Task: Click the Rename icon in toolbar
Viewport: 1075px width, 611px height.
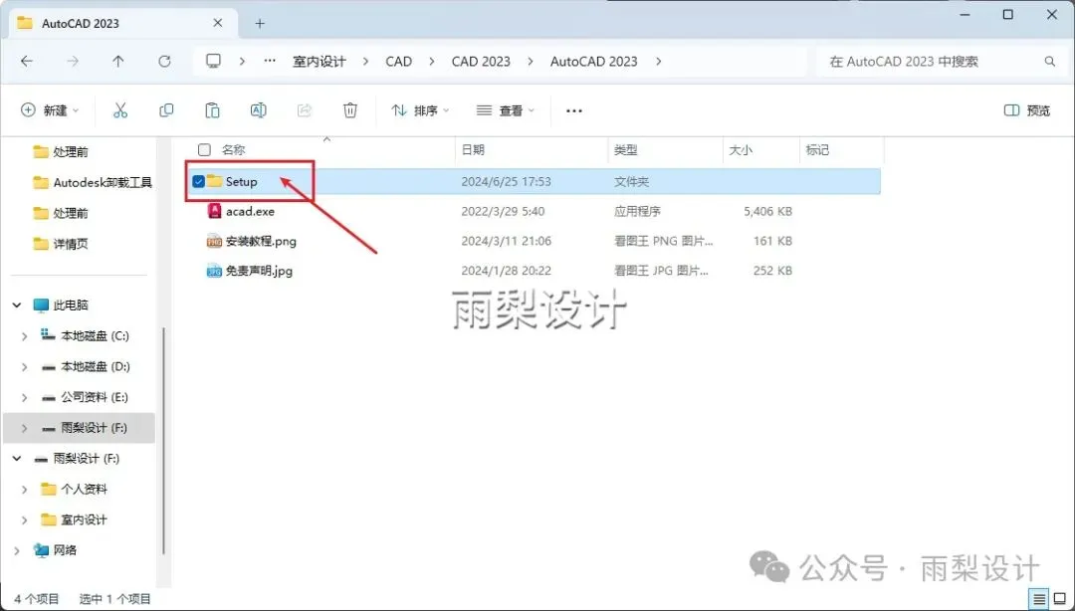Action: [259, 110]
